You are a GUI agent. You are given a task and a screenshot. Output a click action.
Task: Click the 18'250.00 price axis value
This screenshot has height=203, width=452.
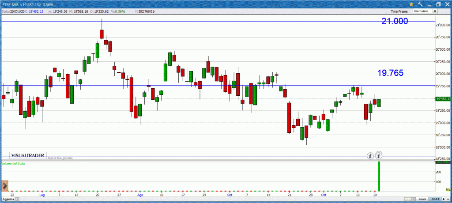point(442,159)
